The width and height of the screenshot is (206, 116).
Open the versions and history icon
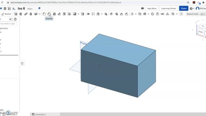pyautogui.click(x=9, y=9)
